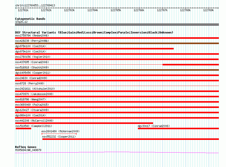Open dgv979n100 (Coe2014) variant label

point(30,51)
